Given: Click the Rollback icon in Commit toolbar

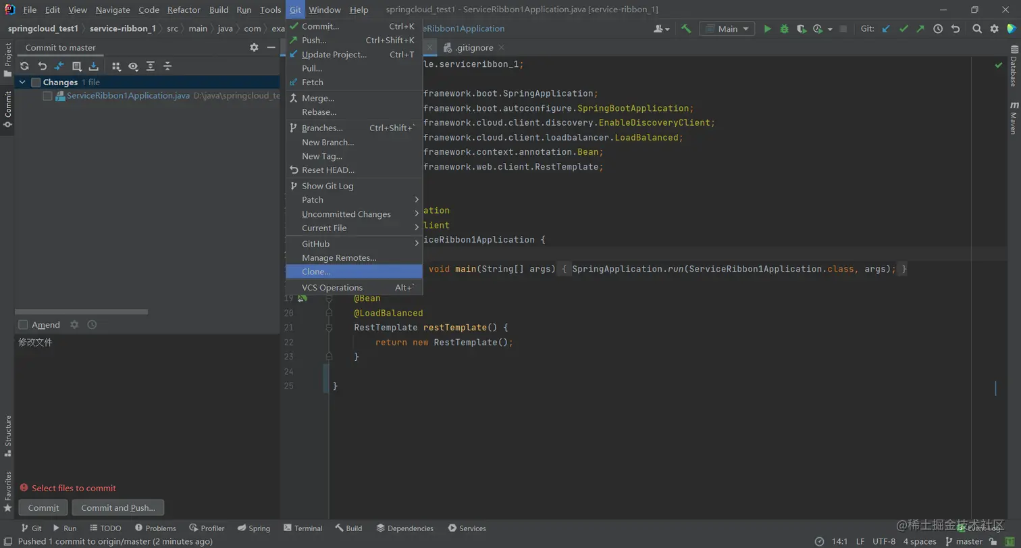Looking at the screenshot, I should coord(42,66).
